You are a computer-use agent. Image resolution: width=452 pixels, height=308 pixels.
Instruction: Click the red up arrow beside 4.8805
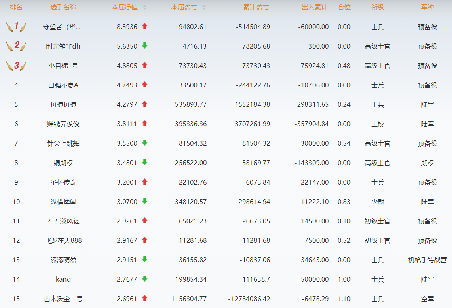145,65
